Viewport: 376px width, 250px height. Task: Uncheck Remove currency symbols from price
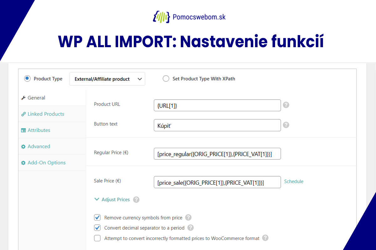click(x=97, y=217)
